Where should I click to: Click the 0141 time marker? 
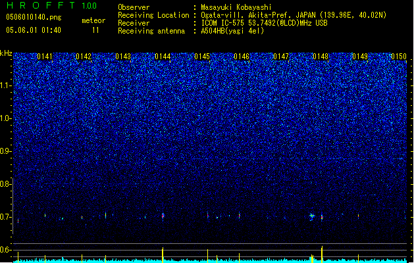click(45, 57)
